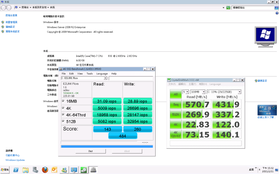
Task: Click the learn more online link under badge
Action: point(266,117)
